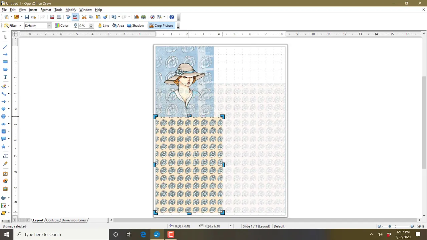Toggle AutoSpellcheck on or off

(x=75, y=17)
